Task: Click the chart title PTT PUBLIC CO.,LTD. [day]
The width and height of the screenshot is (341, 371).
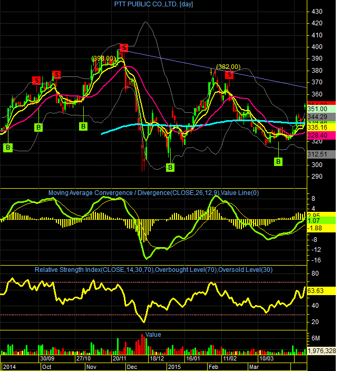Action: pos(153,4)
